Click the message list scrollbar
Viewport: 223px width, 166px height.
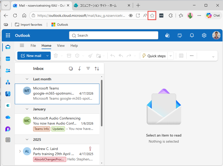click(102, 103)
